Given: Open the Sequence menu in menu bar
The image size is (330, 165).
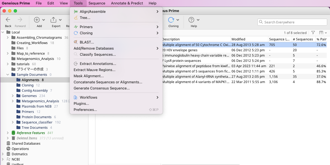Looking at the screenshot, I should tap(97, 3).
